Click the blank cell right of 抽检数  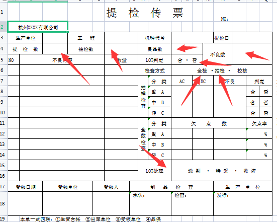click(x=121, y=49)
